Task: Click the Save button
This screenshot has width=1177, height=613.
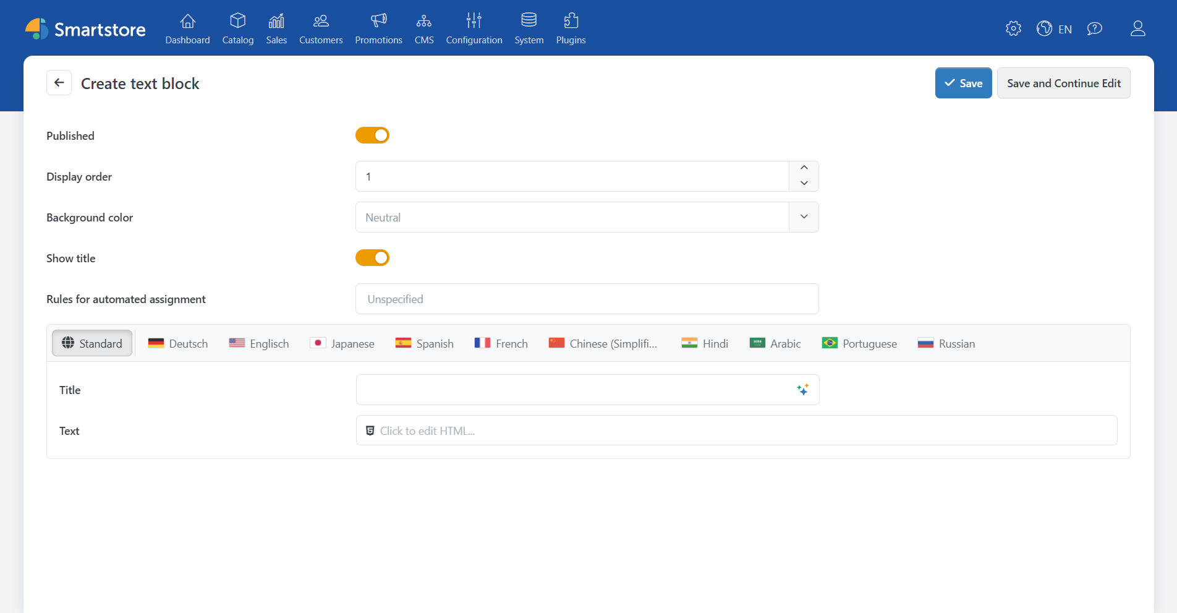Action: click(x=963, y=83)
